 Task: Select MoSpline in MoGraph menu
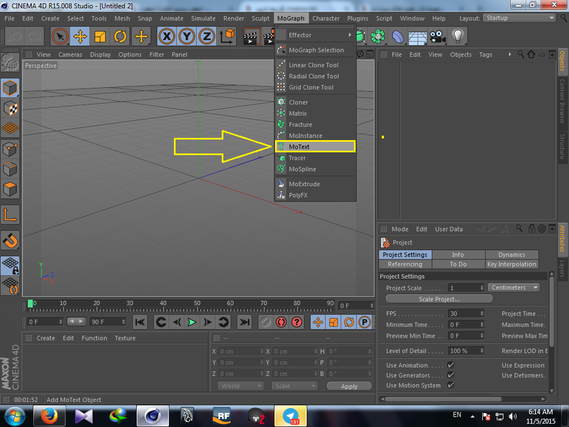pyautogui.click(x=316, y=169)
